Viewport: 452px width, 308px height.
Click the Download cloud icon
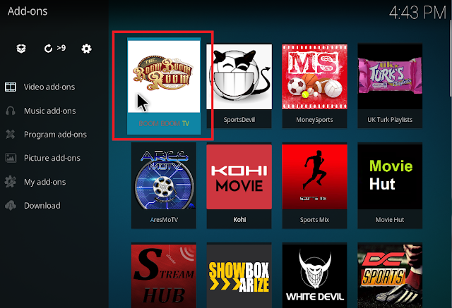tap(11, 205)
